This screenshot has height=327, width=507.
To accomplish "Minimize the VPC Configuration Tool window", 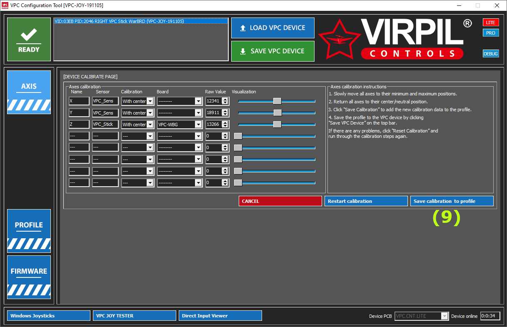I will click(x=459, y=5).
